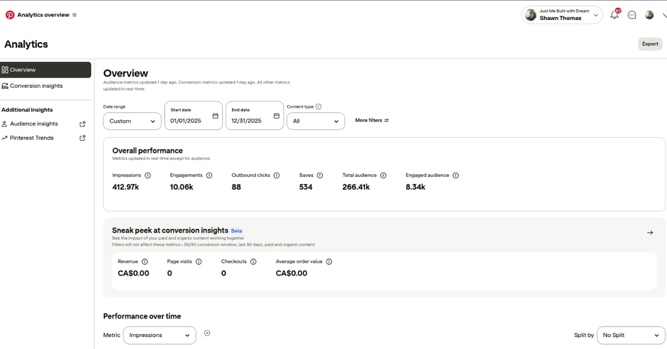Open the Content type All dropdown
This screenshot has width=667, height=349.
point(316,121)
